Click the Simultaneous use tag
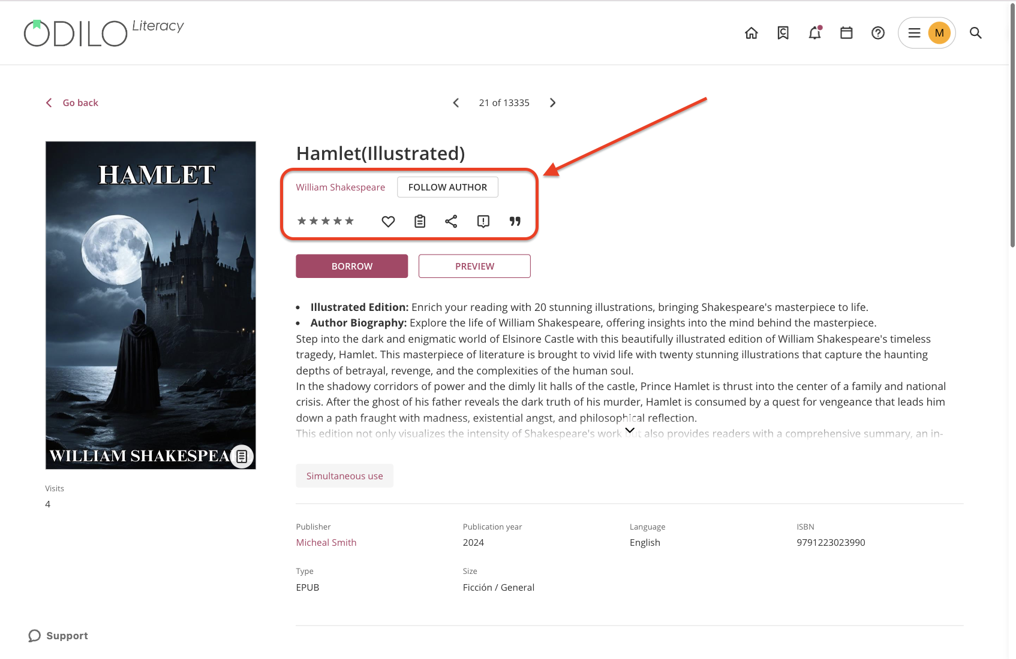The height and width of the screenshot is (659, 1016). point(345,476)
